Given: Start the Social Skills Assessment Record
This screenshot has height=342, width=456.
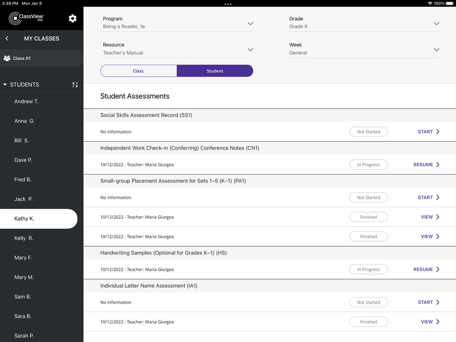Looking at the screenshot, I should pos(425,131).
